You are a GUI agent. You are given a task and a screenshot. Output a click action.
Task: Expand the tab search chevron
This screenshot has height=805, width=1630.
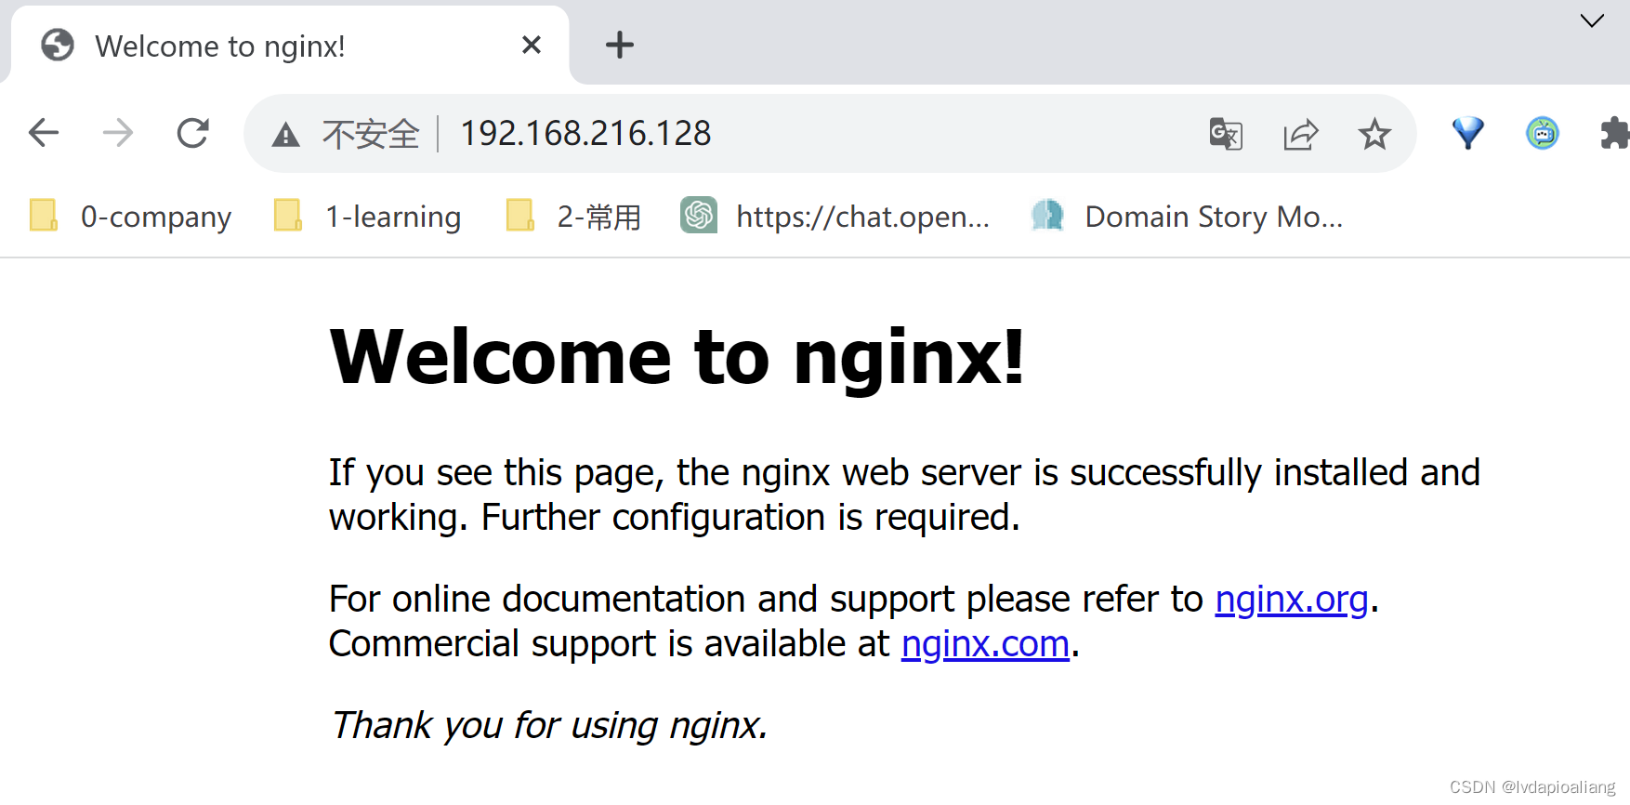point(1592,20)
